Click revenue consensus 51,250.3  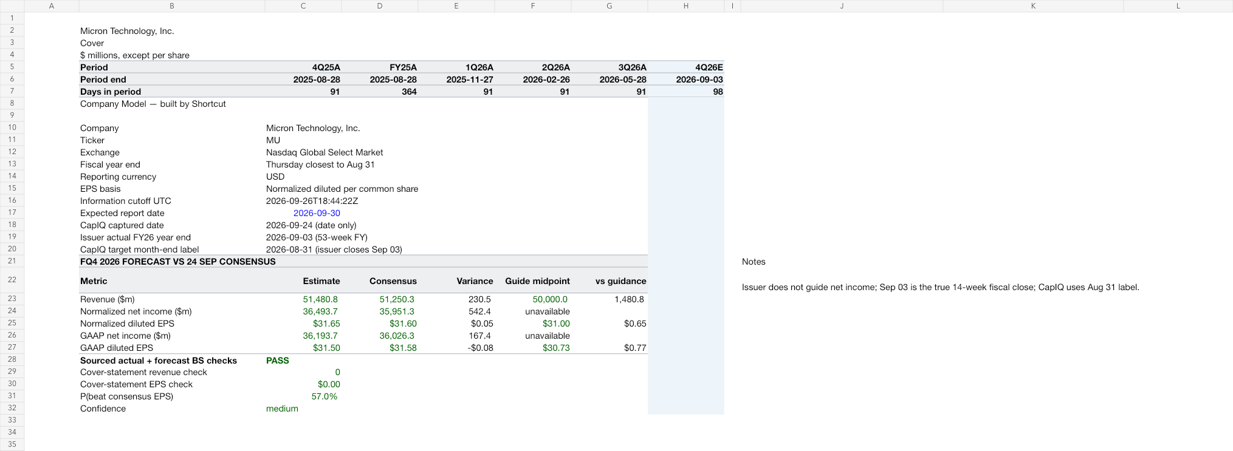tap(397, 299)
